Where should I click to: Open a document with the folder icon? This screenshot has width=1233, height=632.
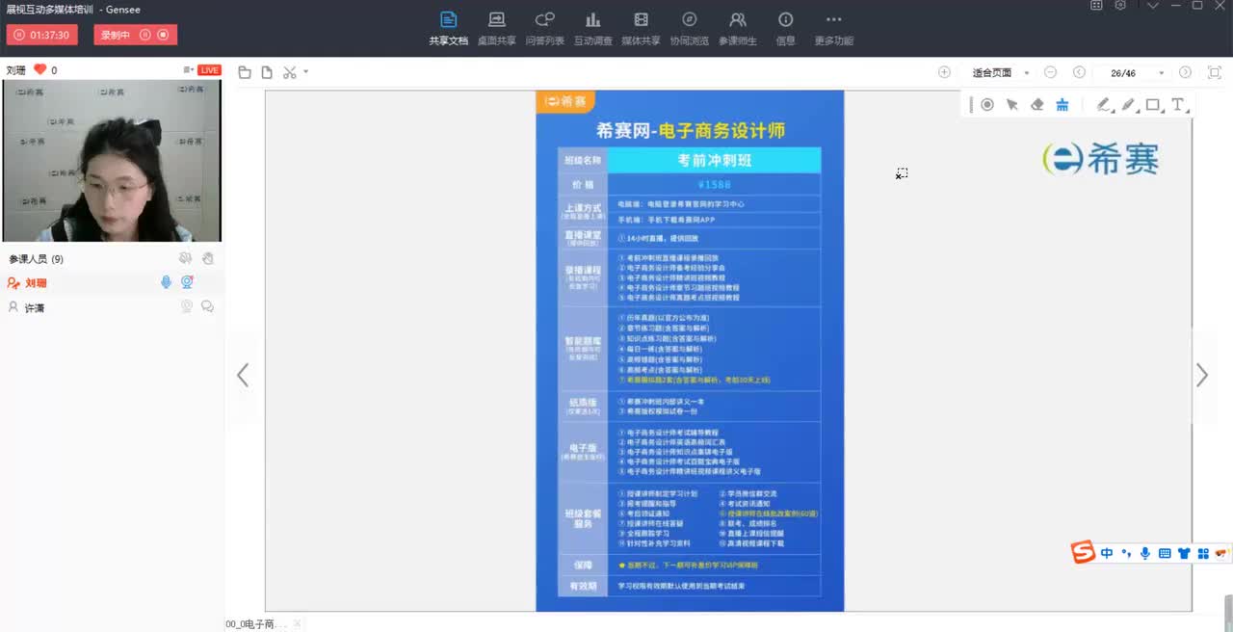tap(245, 72)
